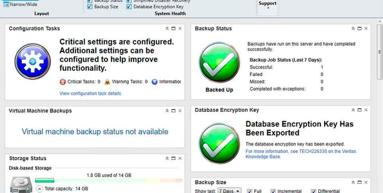
Task: Click the '1.8 GB used of 14 GB' text
Action: (109, 175)
